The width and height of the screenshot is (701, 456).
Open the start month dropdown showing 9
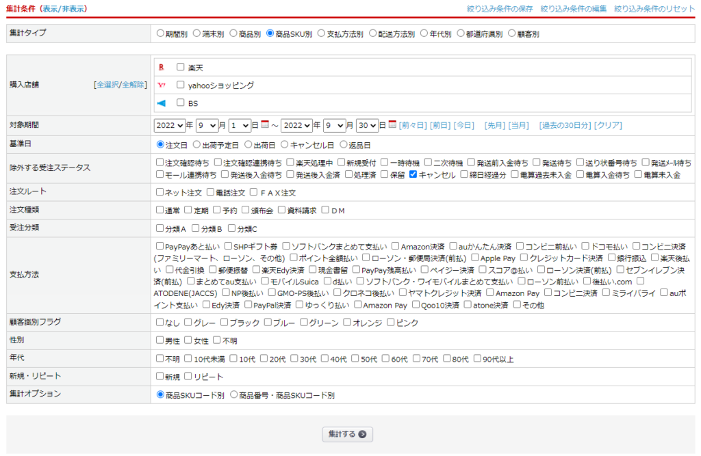[x=206, y=125]
